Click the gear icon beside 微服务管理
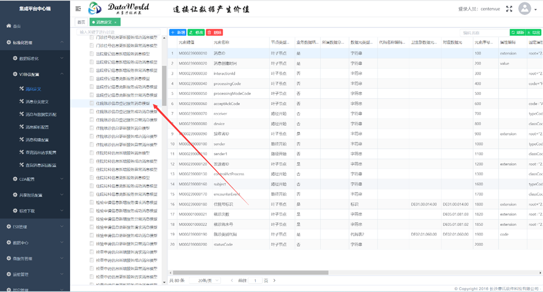The image size is (543, 292). pos(9,259)
